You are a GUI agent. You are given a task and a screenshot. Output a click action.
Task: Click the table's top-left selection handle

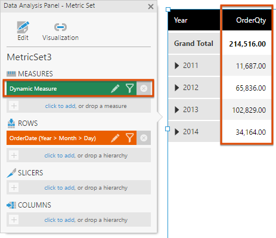click(x=168, y=10)
